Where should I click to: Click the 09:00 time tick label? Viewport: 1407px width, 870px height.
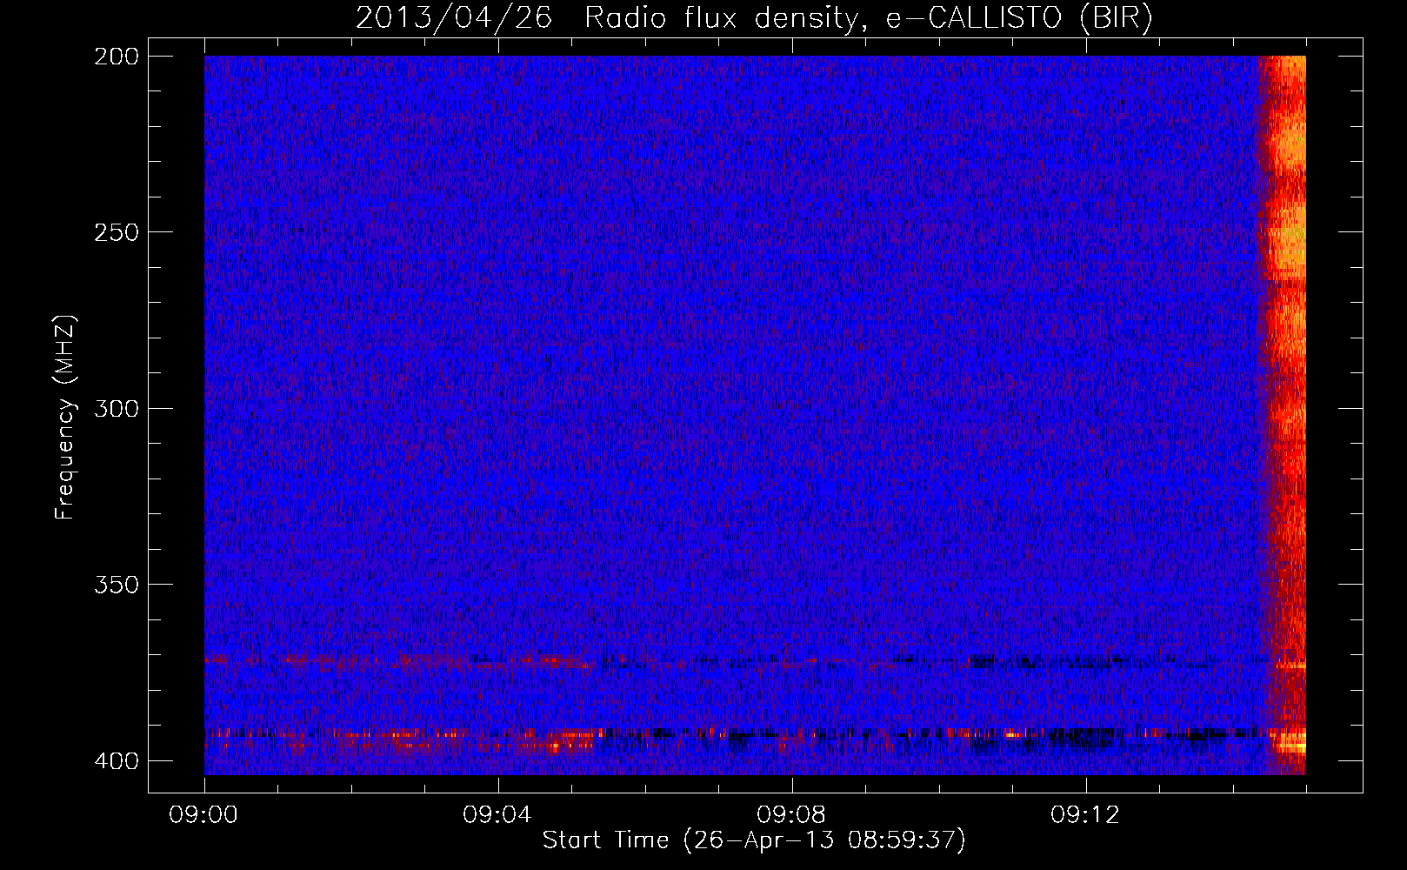(203, 815)
